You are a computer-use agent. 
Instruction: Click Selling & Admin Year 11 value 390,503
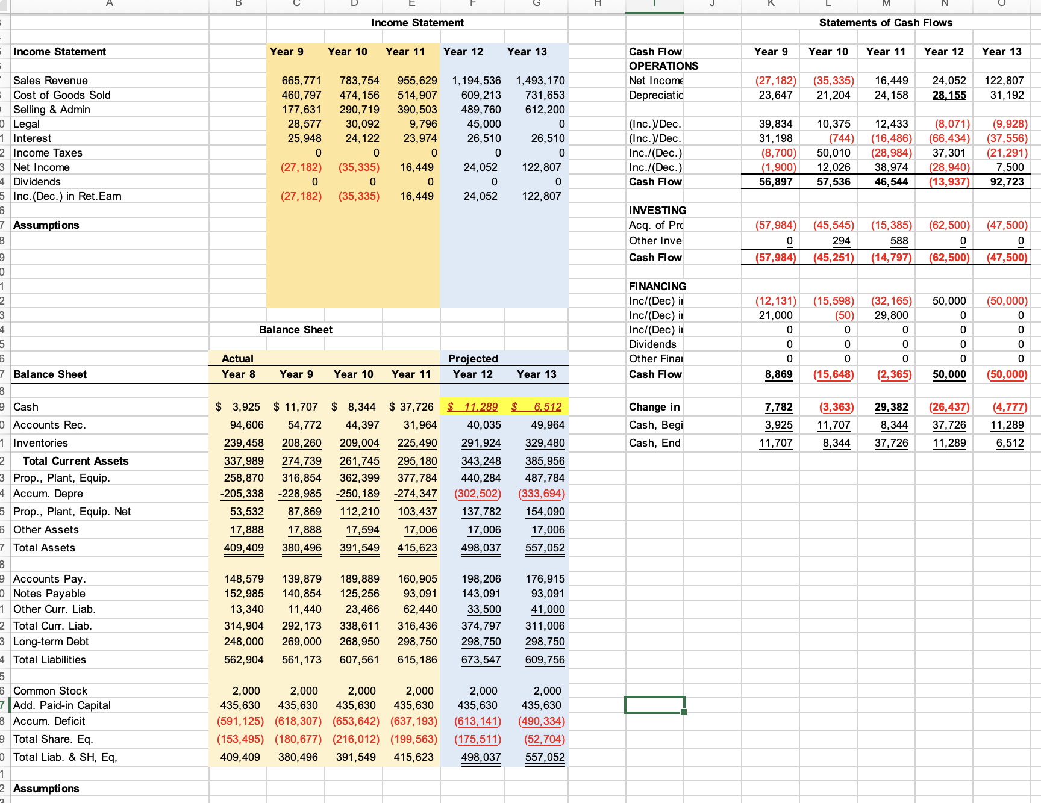coord(417,110)
